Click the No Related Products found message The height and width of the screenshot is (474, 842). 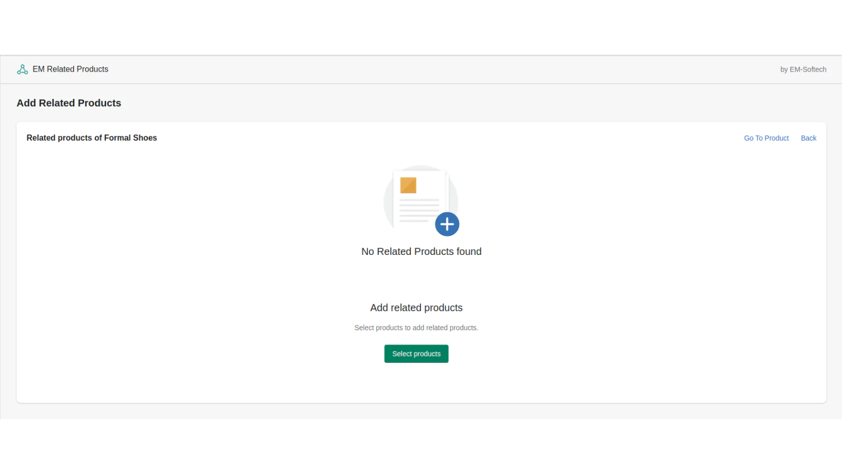pos(421,252)
